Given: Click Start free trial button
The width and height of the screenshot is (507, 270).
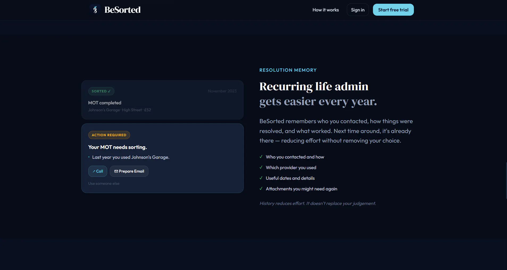Looking at the screenshot, I should tap(393, 10).
